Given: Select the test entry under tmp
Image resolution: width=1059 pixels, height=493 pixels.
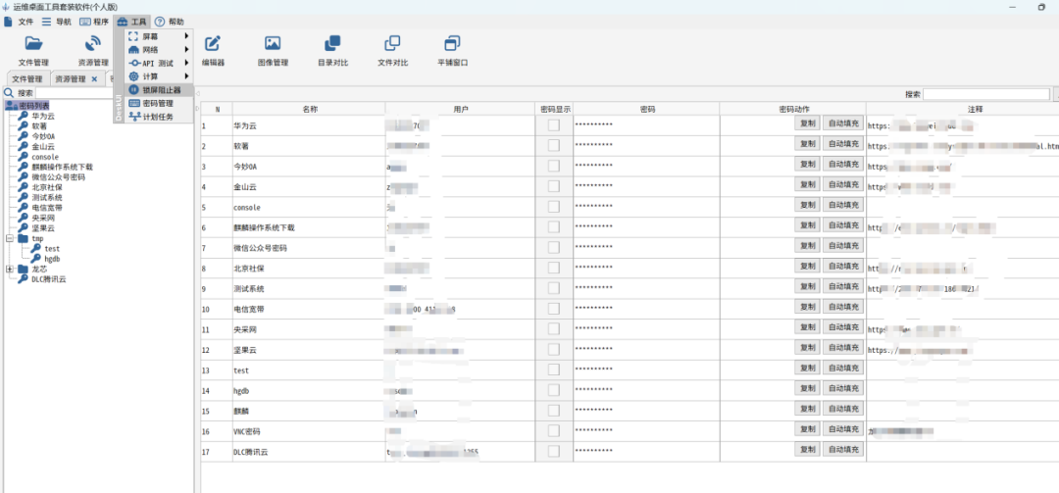Looking at the screenshot, I should 52,249.
